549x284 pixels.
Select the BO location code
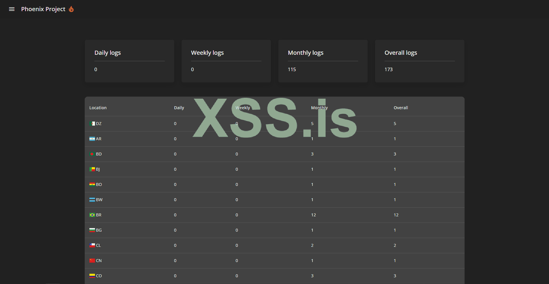pyautogui.click(x=99, y=184)
